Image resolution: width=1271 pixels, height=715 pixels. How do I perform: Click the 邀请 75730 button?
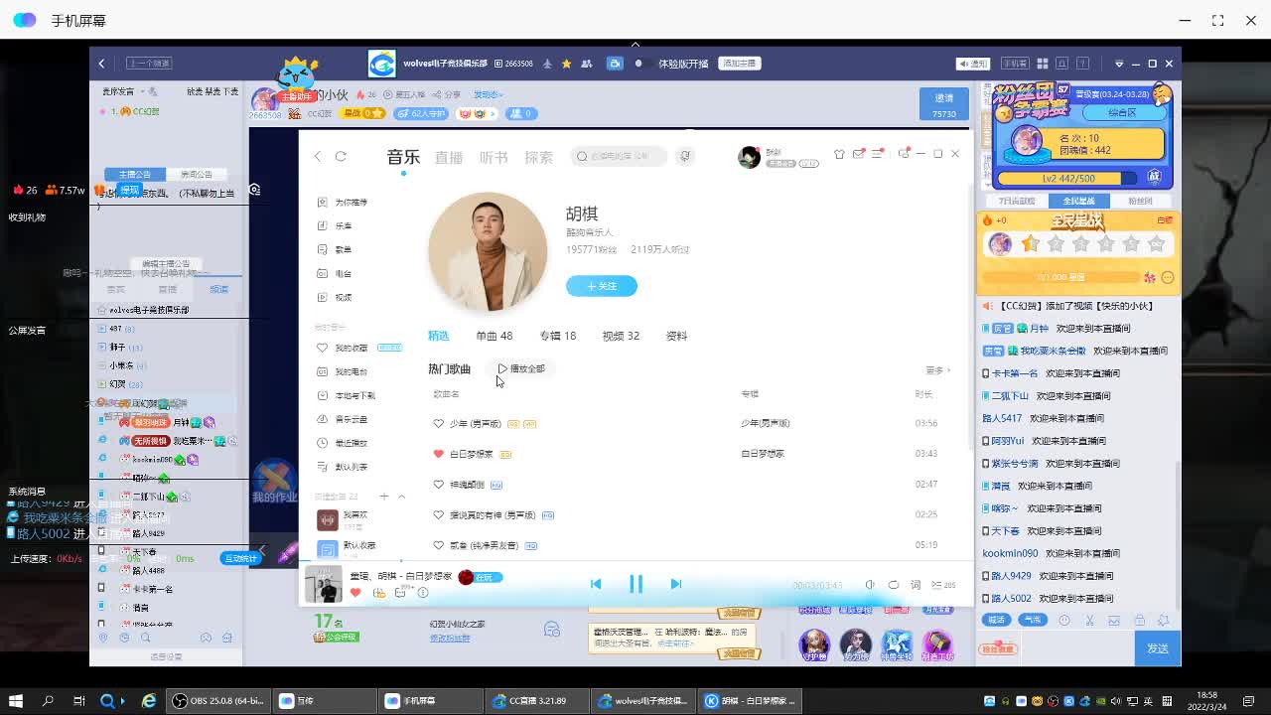(943, 105)
